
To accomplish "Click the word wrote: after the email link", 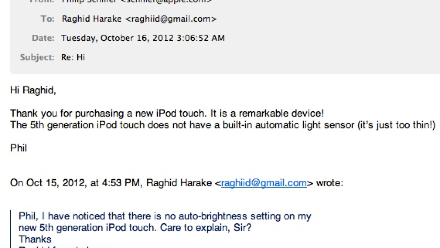I will [x=329, y=183].
